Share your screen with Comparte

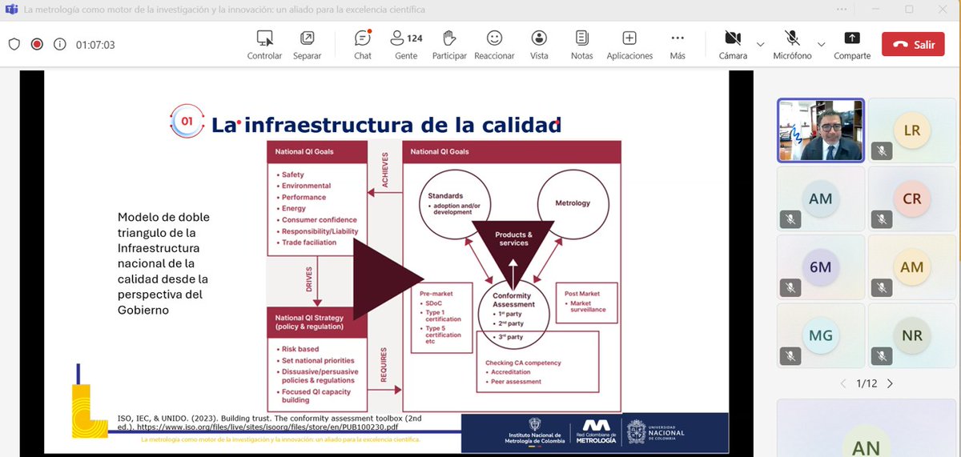click(x=852, y=45)
